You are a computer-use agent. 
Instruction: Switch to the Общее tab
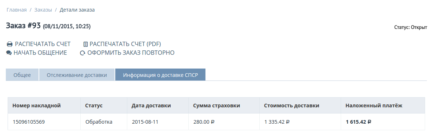tap(22, 75)
